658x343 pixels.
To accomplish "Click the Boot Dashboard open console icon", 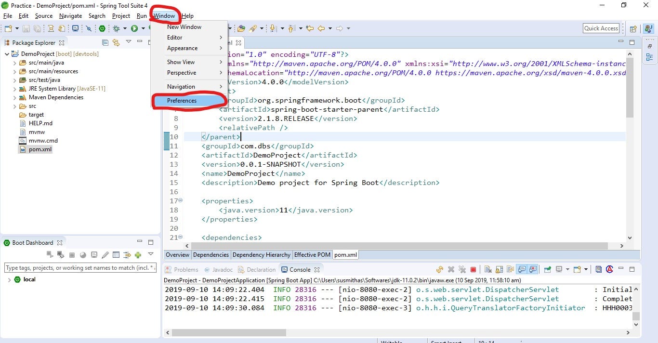I will click(94, 255).
